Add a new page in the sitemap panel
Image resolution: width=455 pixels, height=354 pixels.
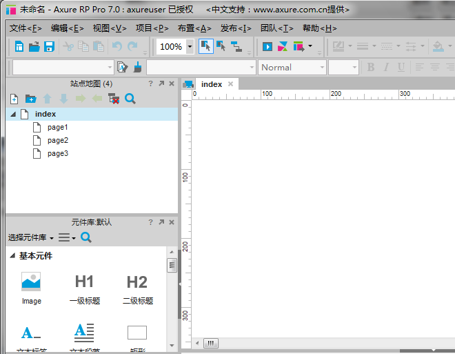(x=14, y=99)
